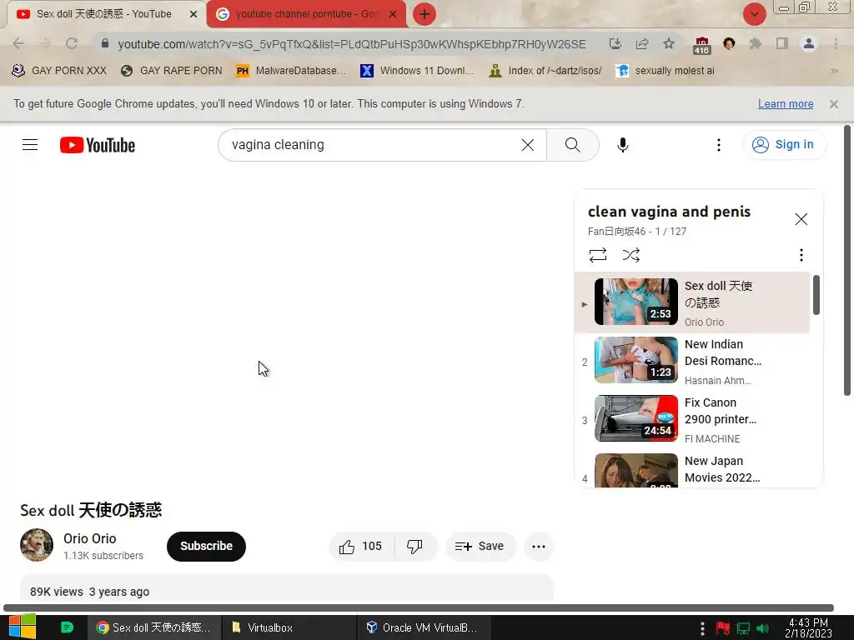Open the Orio Orio channel name link

(90, 538)
